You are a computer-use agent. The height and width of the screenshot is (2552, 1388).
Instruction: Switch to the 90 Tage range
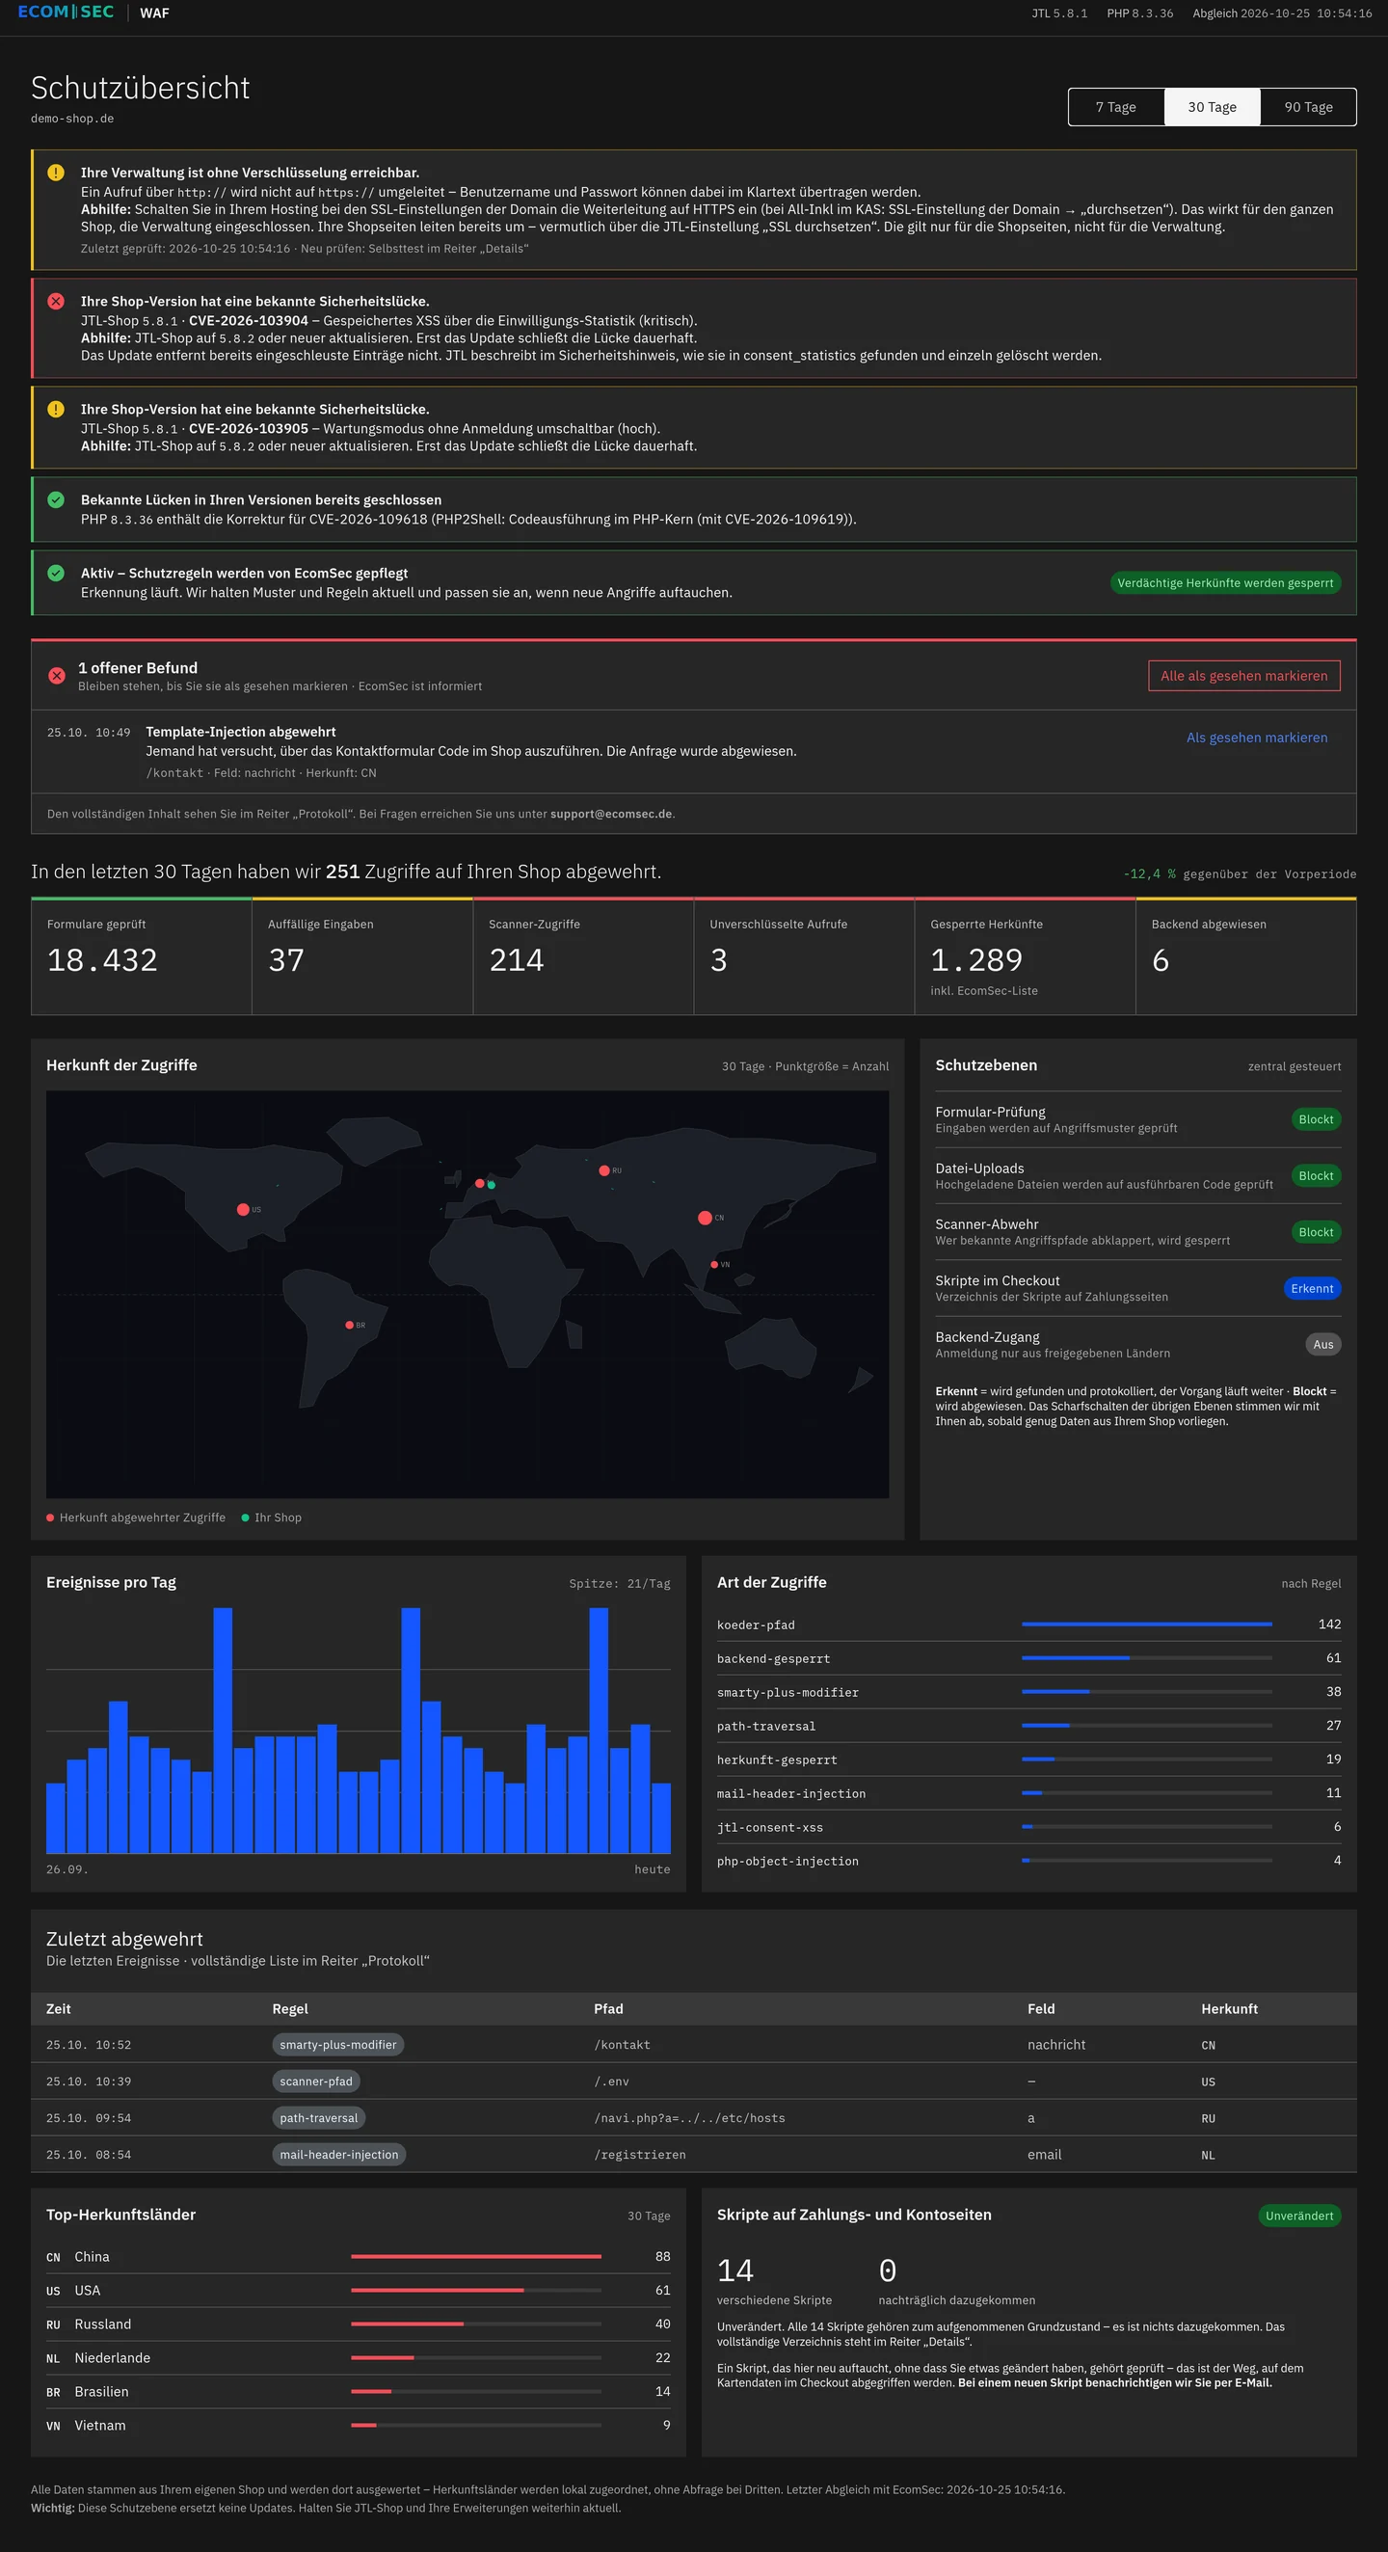[x=1308, y=107]
